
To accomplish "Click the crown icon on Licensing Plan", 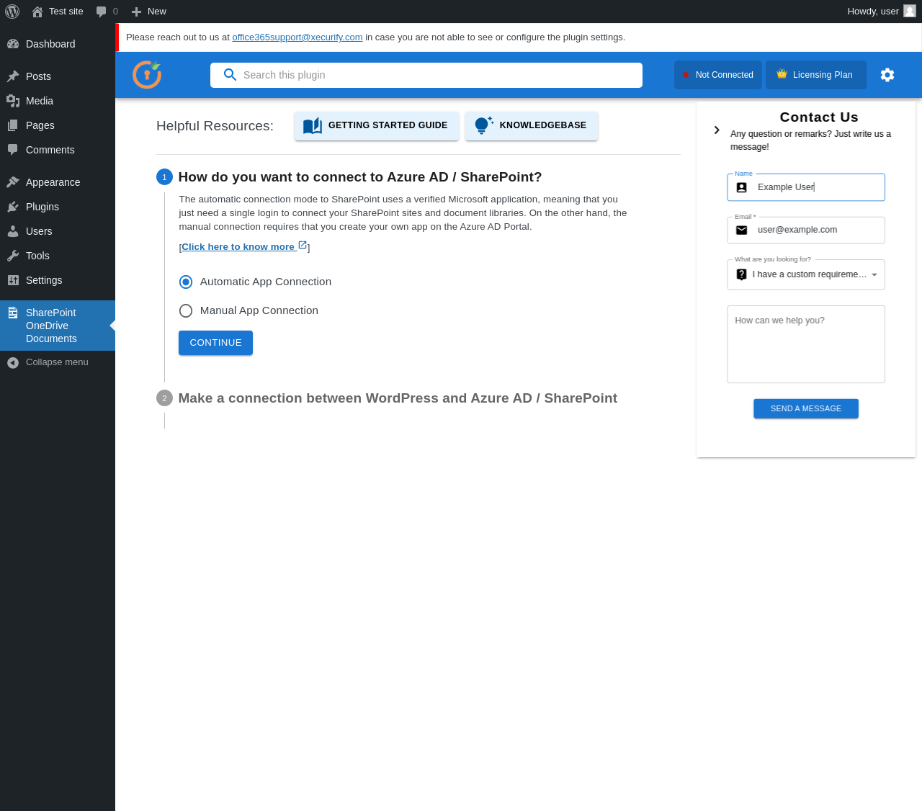I will [x=782, y=74].
